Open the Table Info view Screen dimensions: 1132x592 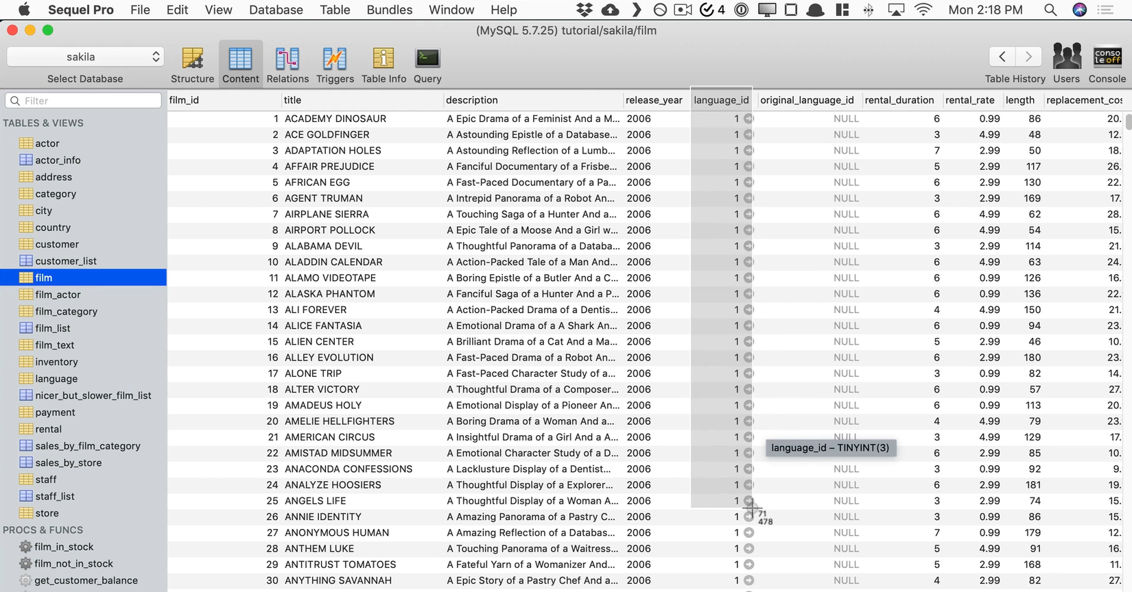(x=384, y=65)
